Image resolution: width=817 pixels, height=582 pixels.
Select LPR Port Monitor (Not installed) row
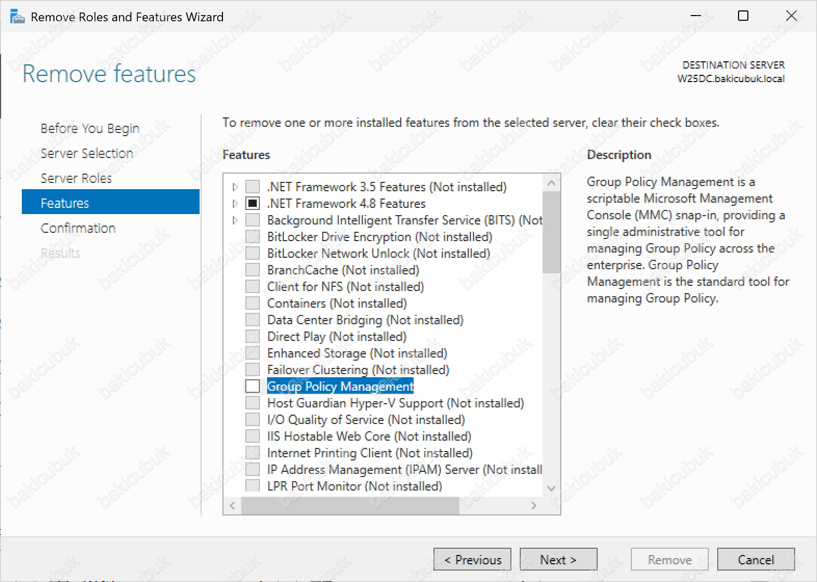point(354,486)
